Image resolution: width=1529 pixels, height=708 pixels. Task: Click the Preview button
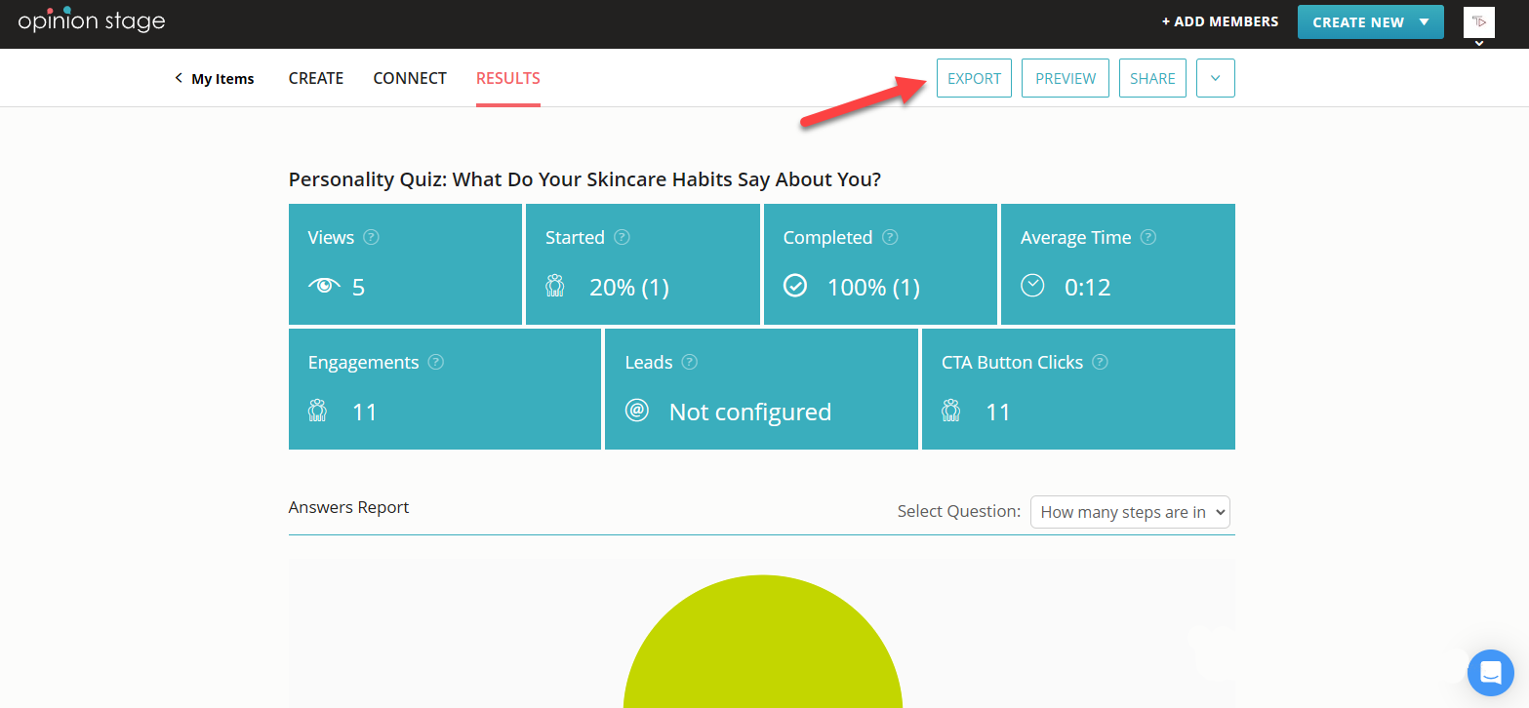click(1065, 78)
